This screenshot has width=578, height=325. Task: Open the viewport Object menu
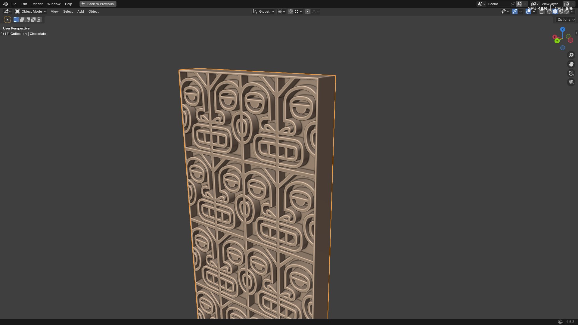[x=93, y=11]
